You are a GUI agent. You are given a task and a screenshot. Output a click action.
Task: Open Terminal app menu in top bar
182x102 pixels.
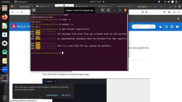[x=21, y=2]
